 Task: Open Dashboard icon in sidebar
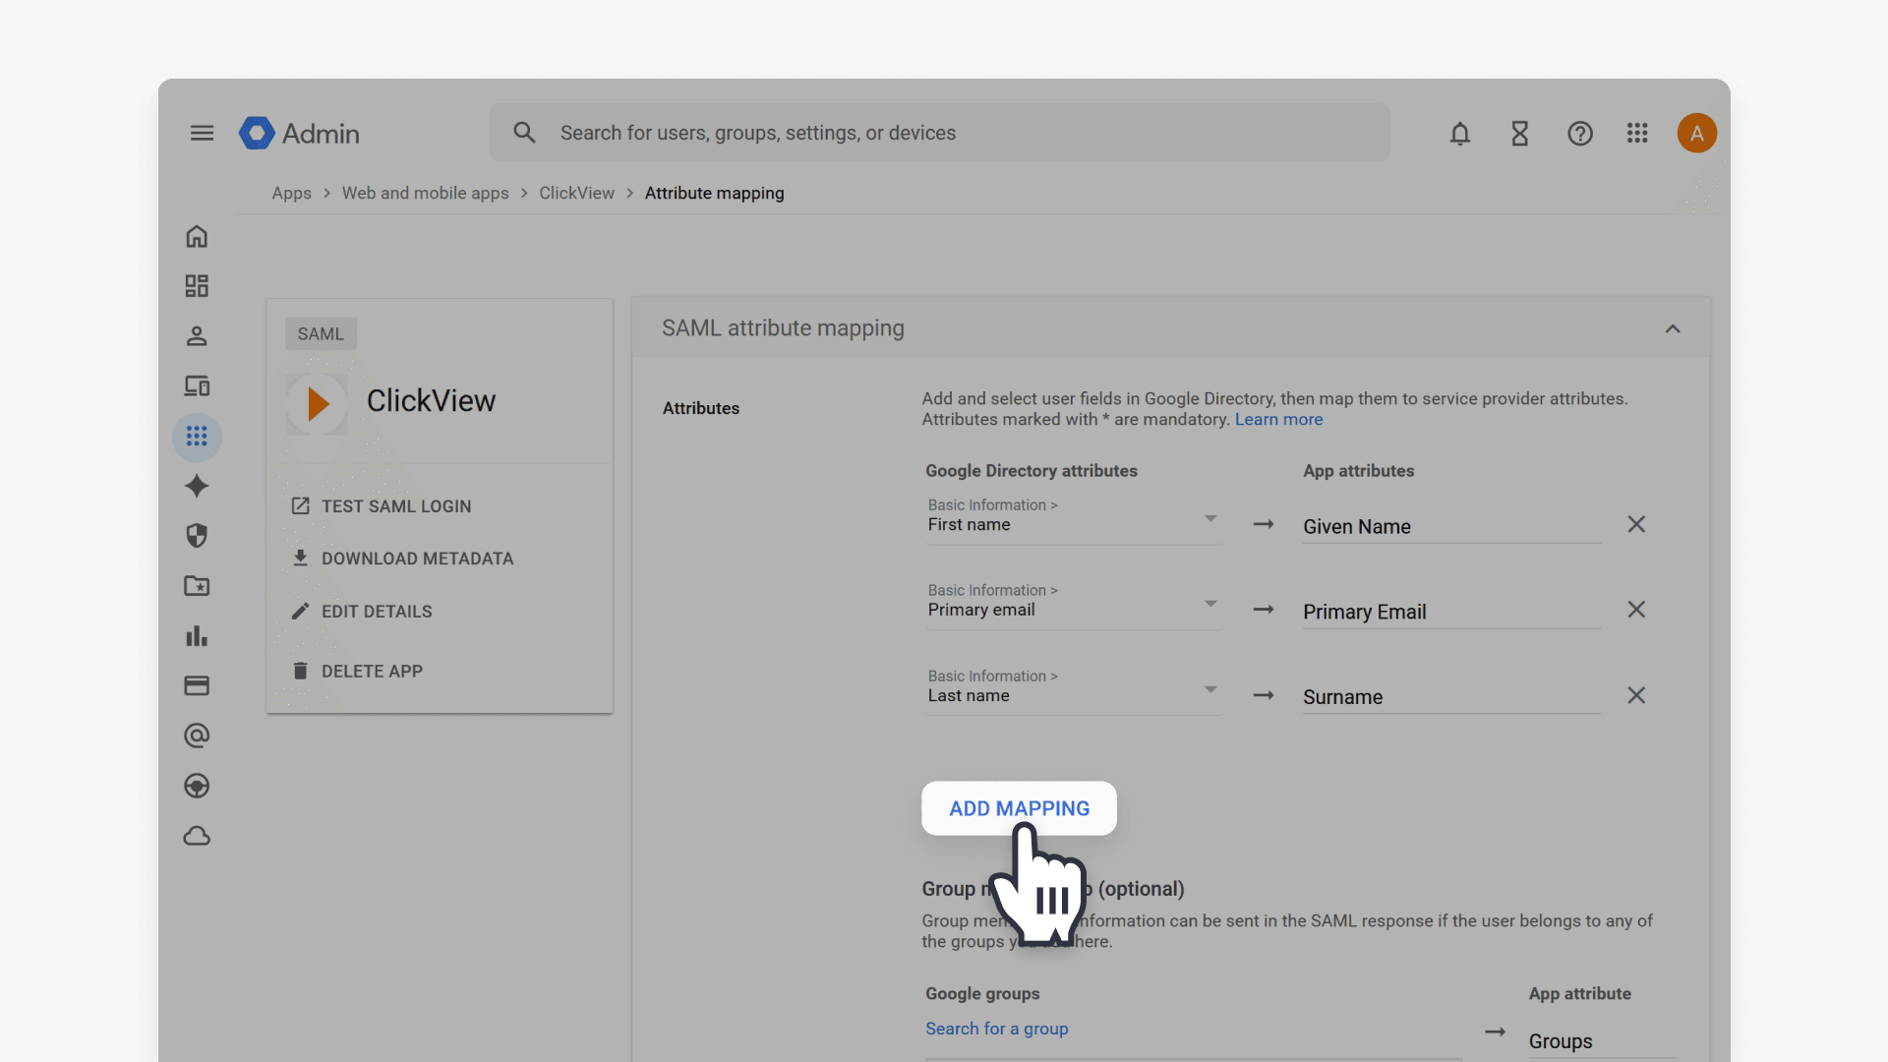[197, 286]
